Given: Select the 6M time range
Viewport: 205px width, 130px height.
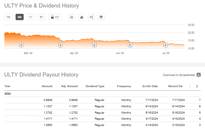Looking at the screenshot, I should [20, 17].
